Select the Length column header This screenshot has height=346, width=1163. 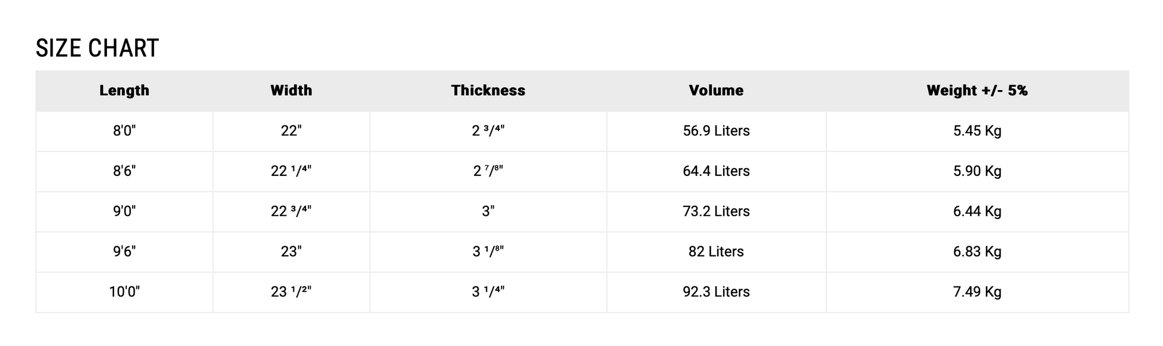[x=124, y=91]
